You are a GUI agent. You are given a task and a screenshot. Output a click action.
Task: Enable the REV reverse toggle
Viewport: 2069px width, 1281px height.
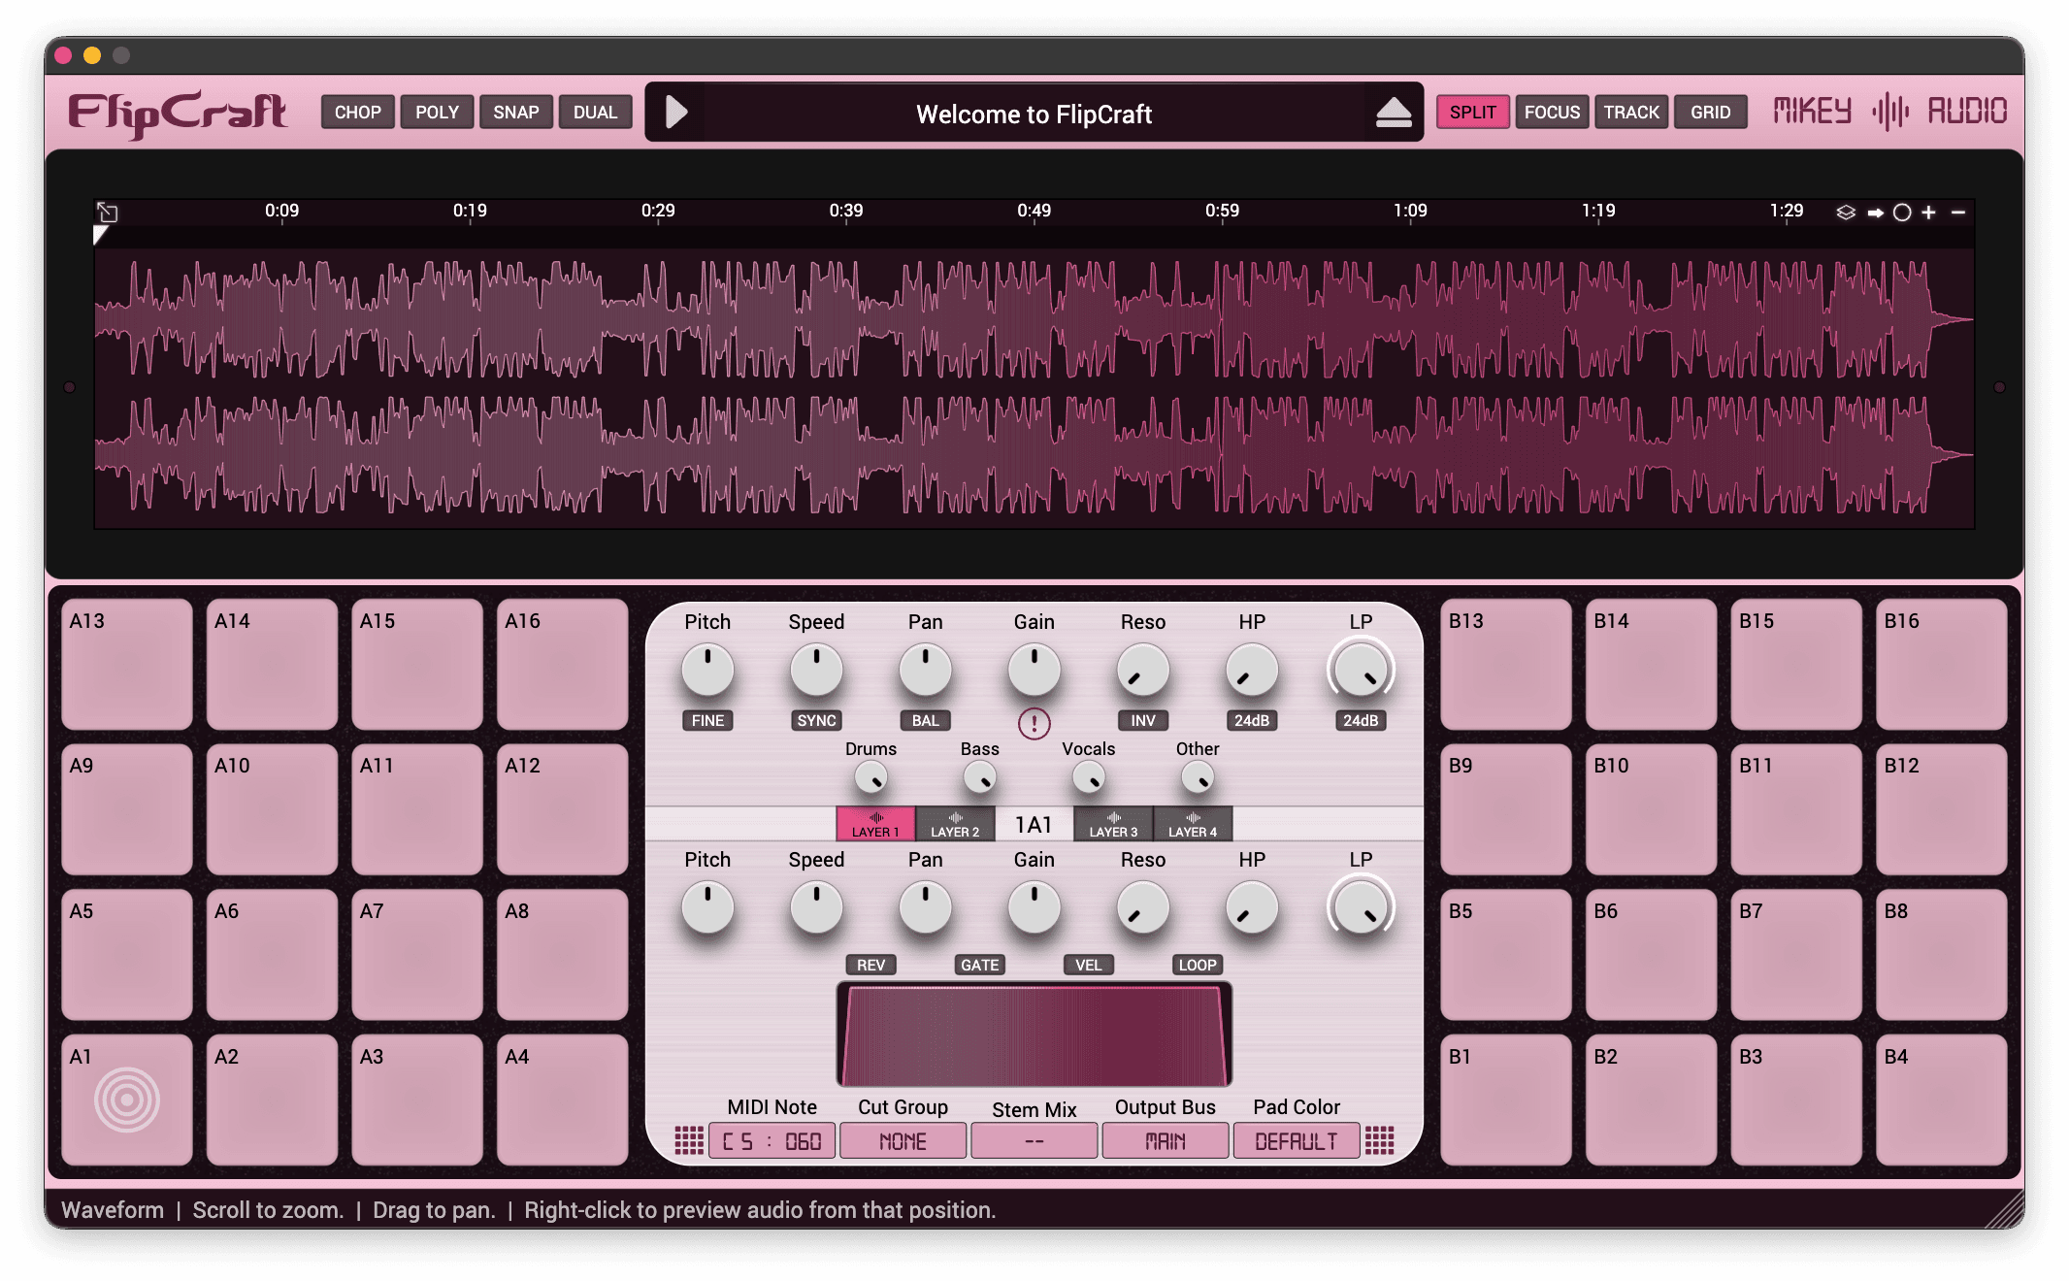(870, 965)
